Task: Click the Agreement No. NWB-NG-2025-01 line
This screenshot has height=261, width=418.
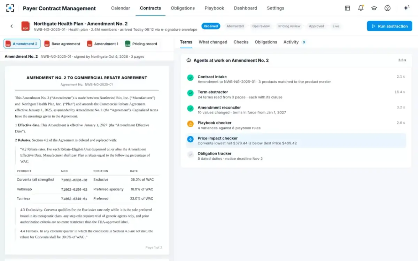Action: point(87,85)
